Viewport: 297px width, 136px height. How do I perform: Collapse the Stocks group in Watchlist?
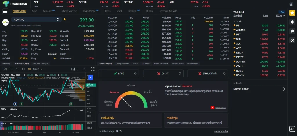(x=234, y=21)
